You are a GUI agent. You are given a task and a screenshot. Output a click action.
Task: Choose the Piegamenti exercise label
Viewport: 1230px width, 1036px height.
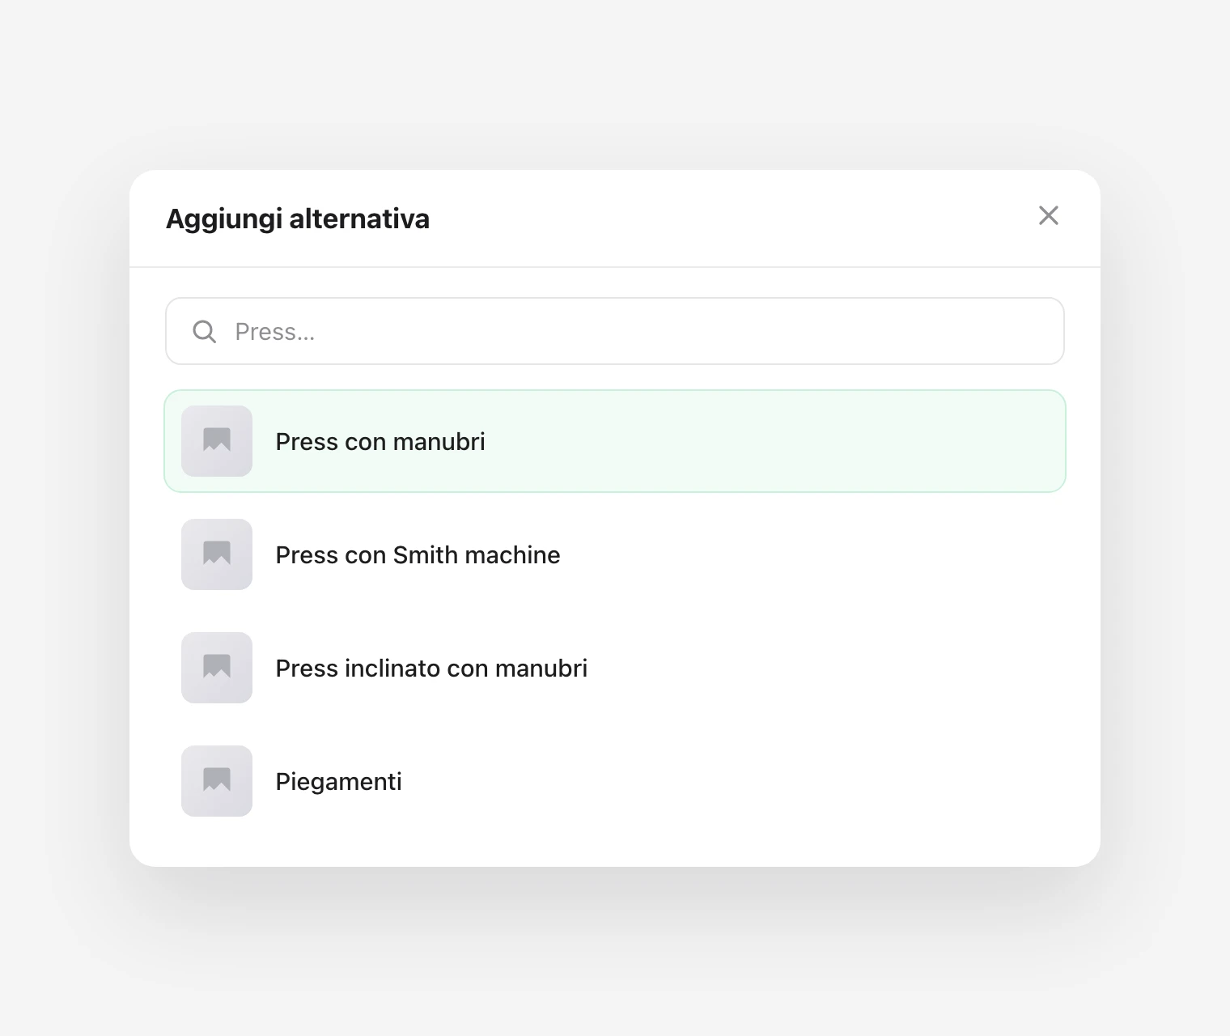coord(338,782)
